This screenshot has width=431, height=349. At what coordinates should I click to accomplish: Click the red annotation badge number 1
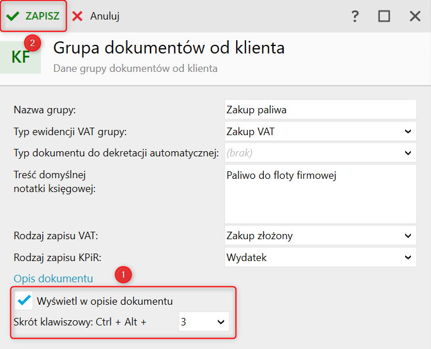coord(124,274)
